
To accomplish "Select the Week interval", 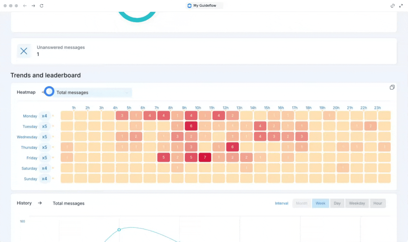I will pos(321,203).
